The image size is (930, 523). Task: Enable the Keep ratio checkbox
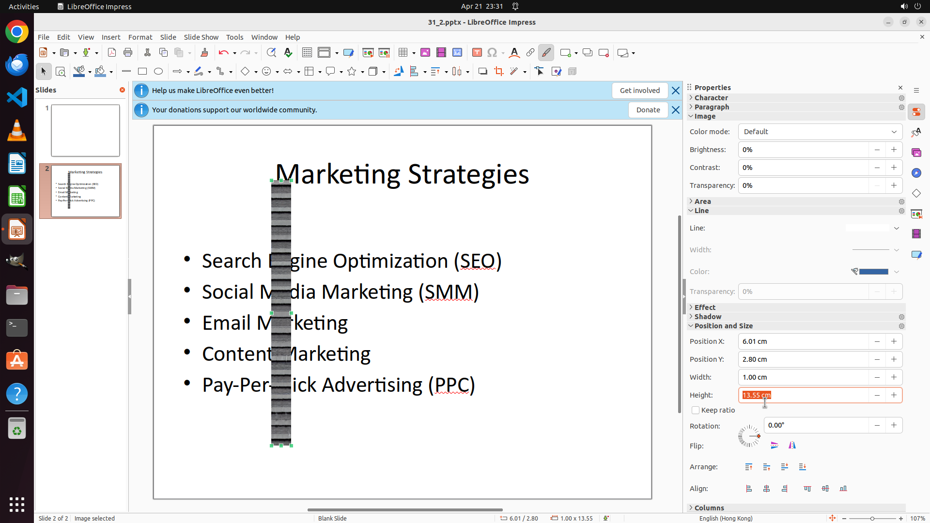point(696,410)
